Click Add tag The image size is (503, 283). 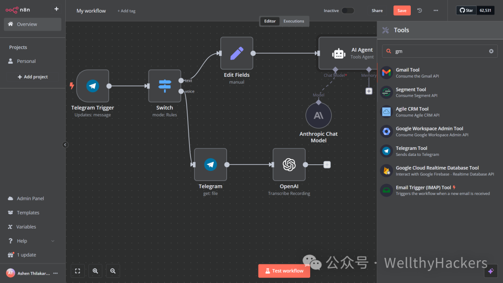pyautogui.click(x=126, y=11)
